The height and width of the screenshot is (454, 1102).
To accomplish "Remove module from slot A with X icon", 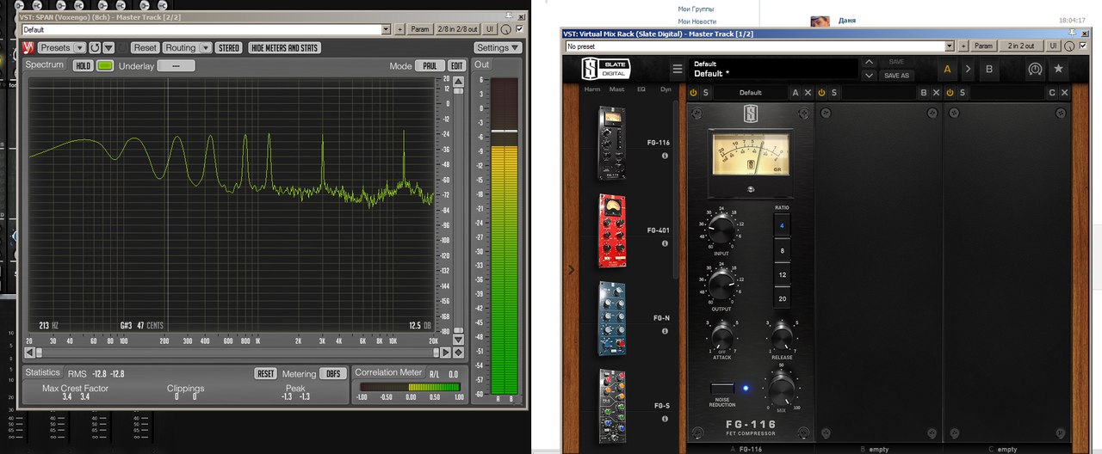I will coord(808,93).
